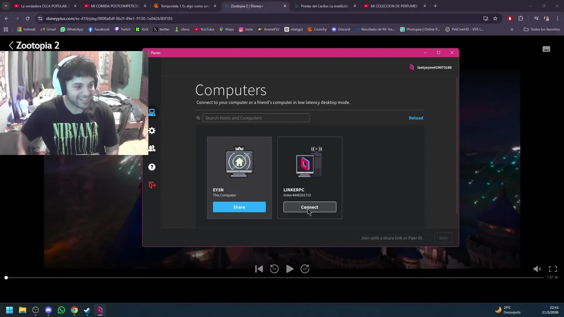Click the red Log out icon in Parsec

click(x=152, y=185)
